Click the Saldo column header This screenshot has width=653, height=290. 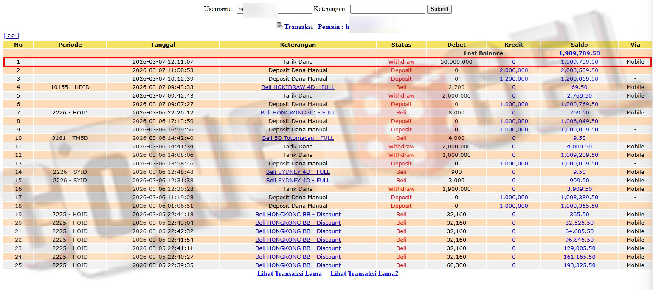click(579, 45)
